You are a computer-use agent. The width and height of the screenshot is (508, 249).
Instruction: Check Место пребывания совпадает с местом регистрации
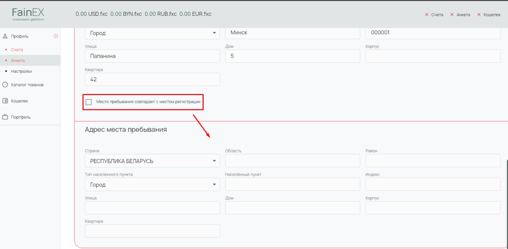[x=89, y=102]
